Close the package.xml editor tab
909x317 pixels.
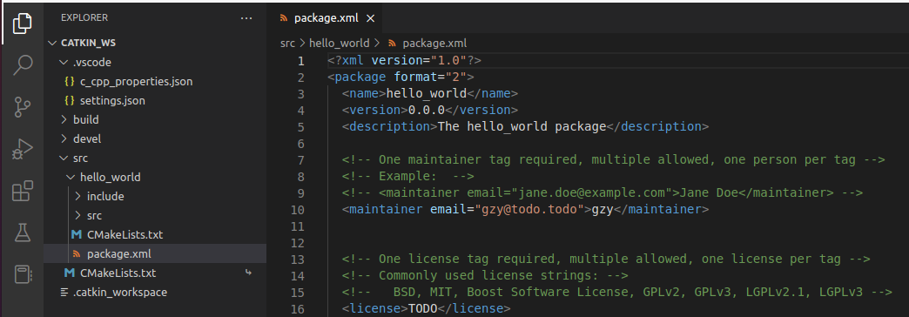pos(370,18)
